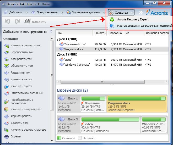The height and width of the screenshot is (145, 173).
Task: Click the Копировать том icon
Action: tap(7, 59)
